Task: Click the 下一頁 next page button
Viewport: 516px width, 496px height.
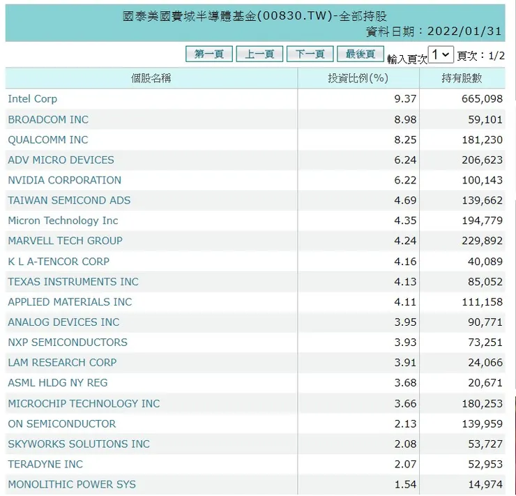Action: pyautogui.click(x=310, y=54)
